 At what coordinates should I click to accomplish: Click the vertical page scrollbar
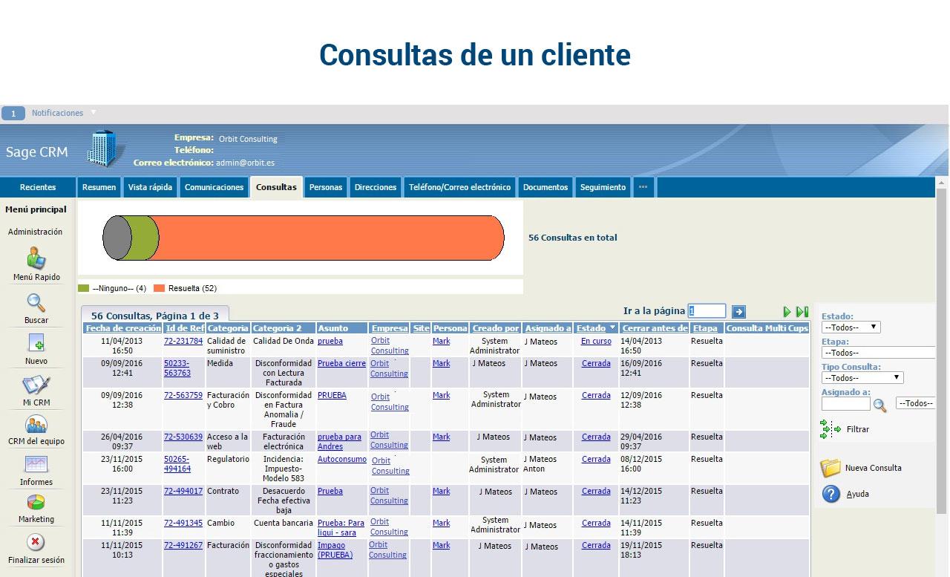click(942, 349)
